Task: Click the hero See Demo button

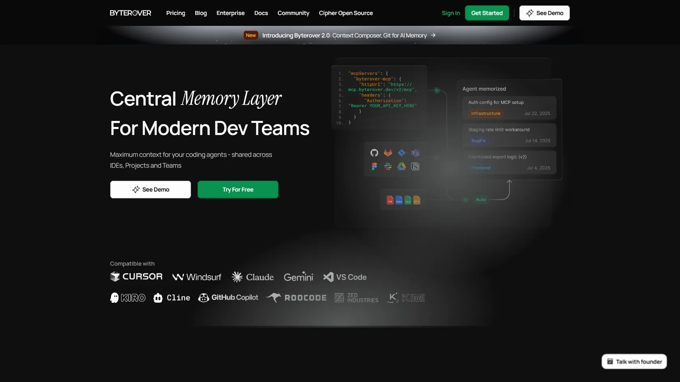Action: tap(151, 190)
